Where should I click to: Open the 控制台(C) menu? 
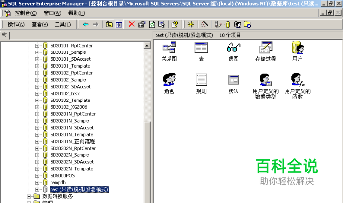(26, 13)
